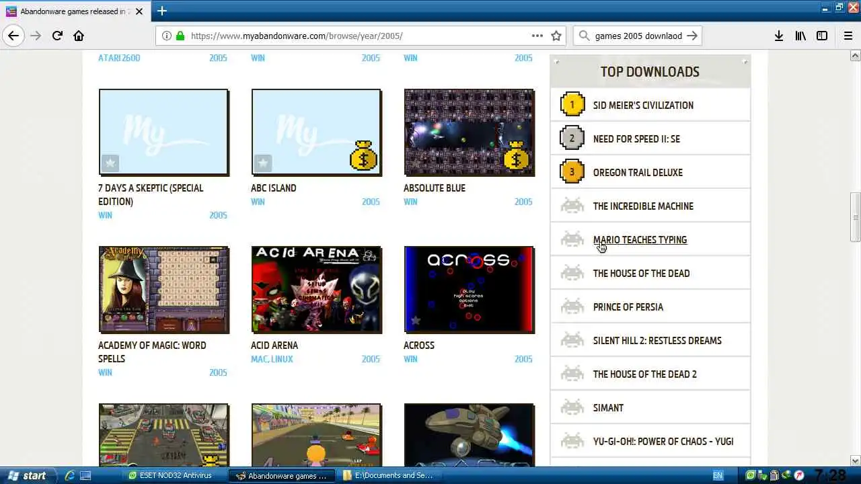The width and height of the screenshot is (861, 484).
Task: Click the star icon on ABC Island thumbnail
Action: click(x=263, y=163)
